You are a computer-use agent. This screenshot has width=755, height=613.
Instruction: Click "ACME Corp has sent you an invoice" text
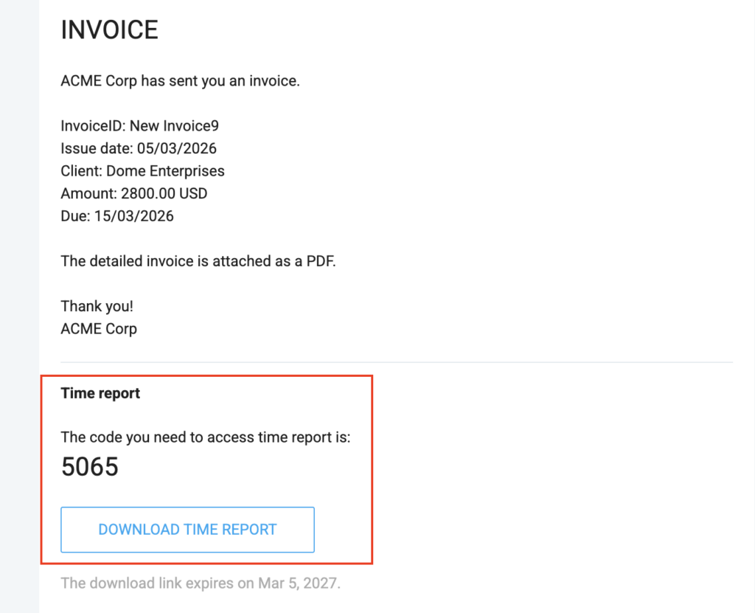tap(180, 81)
